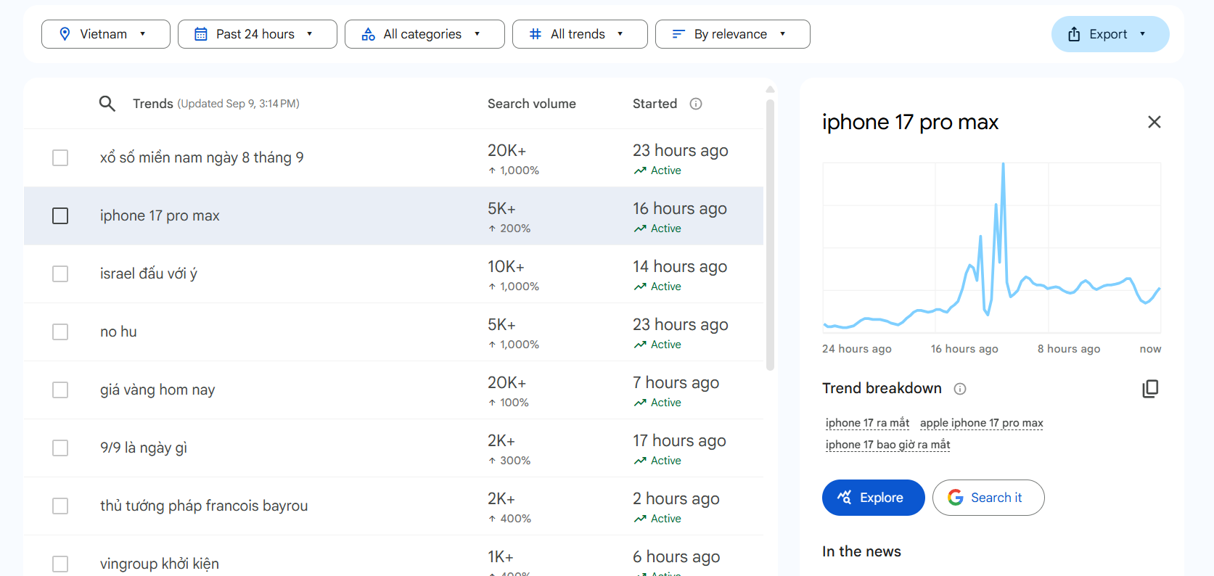The image size is (1214, 576).
Task: Open the israel đấu với ý trend
Action: pos(149,273)
